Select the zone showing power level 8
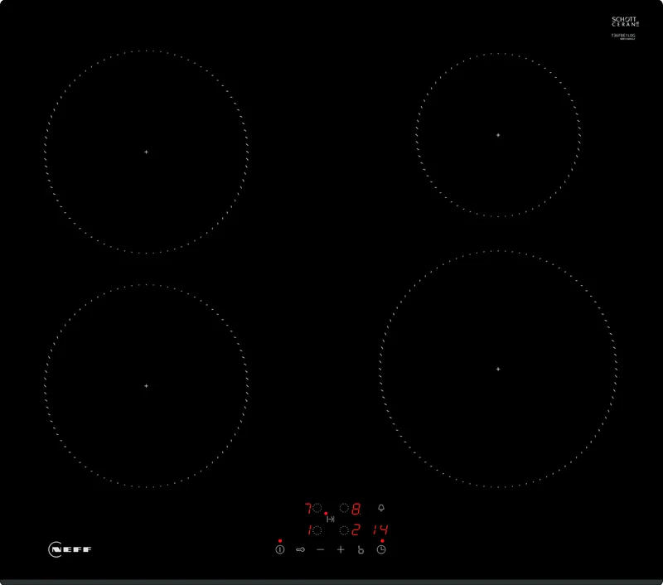The width and height of the screenshot is (663, 585). (x=356, y=509)
